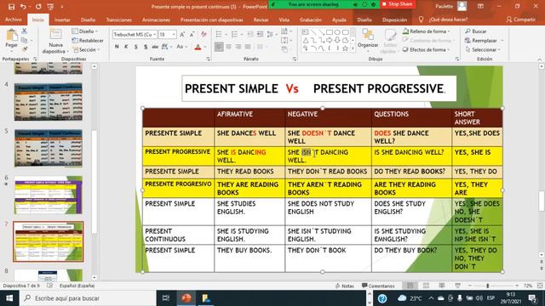545x306 pixels.
Task: Click the numbered list icon
Action: click(235, 34)
